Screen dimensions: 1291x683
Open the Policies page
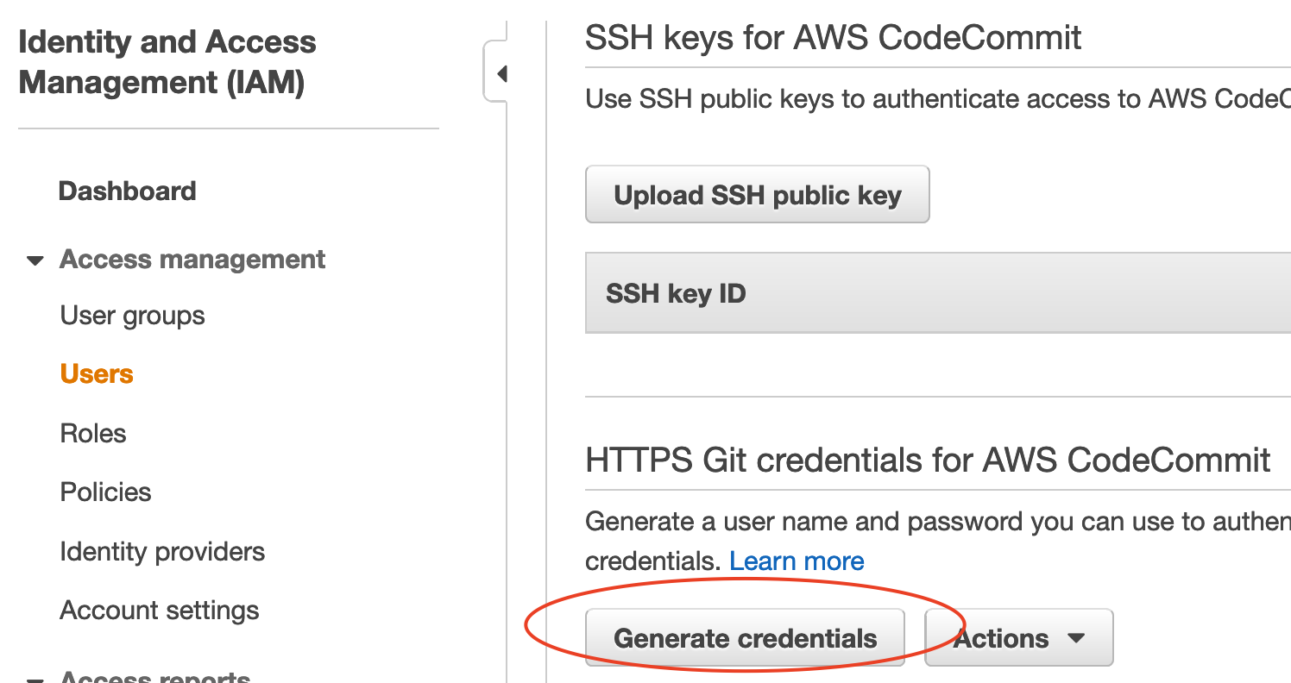click(x=105, y=492)
